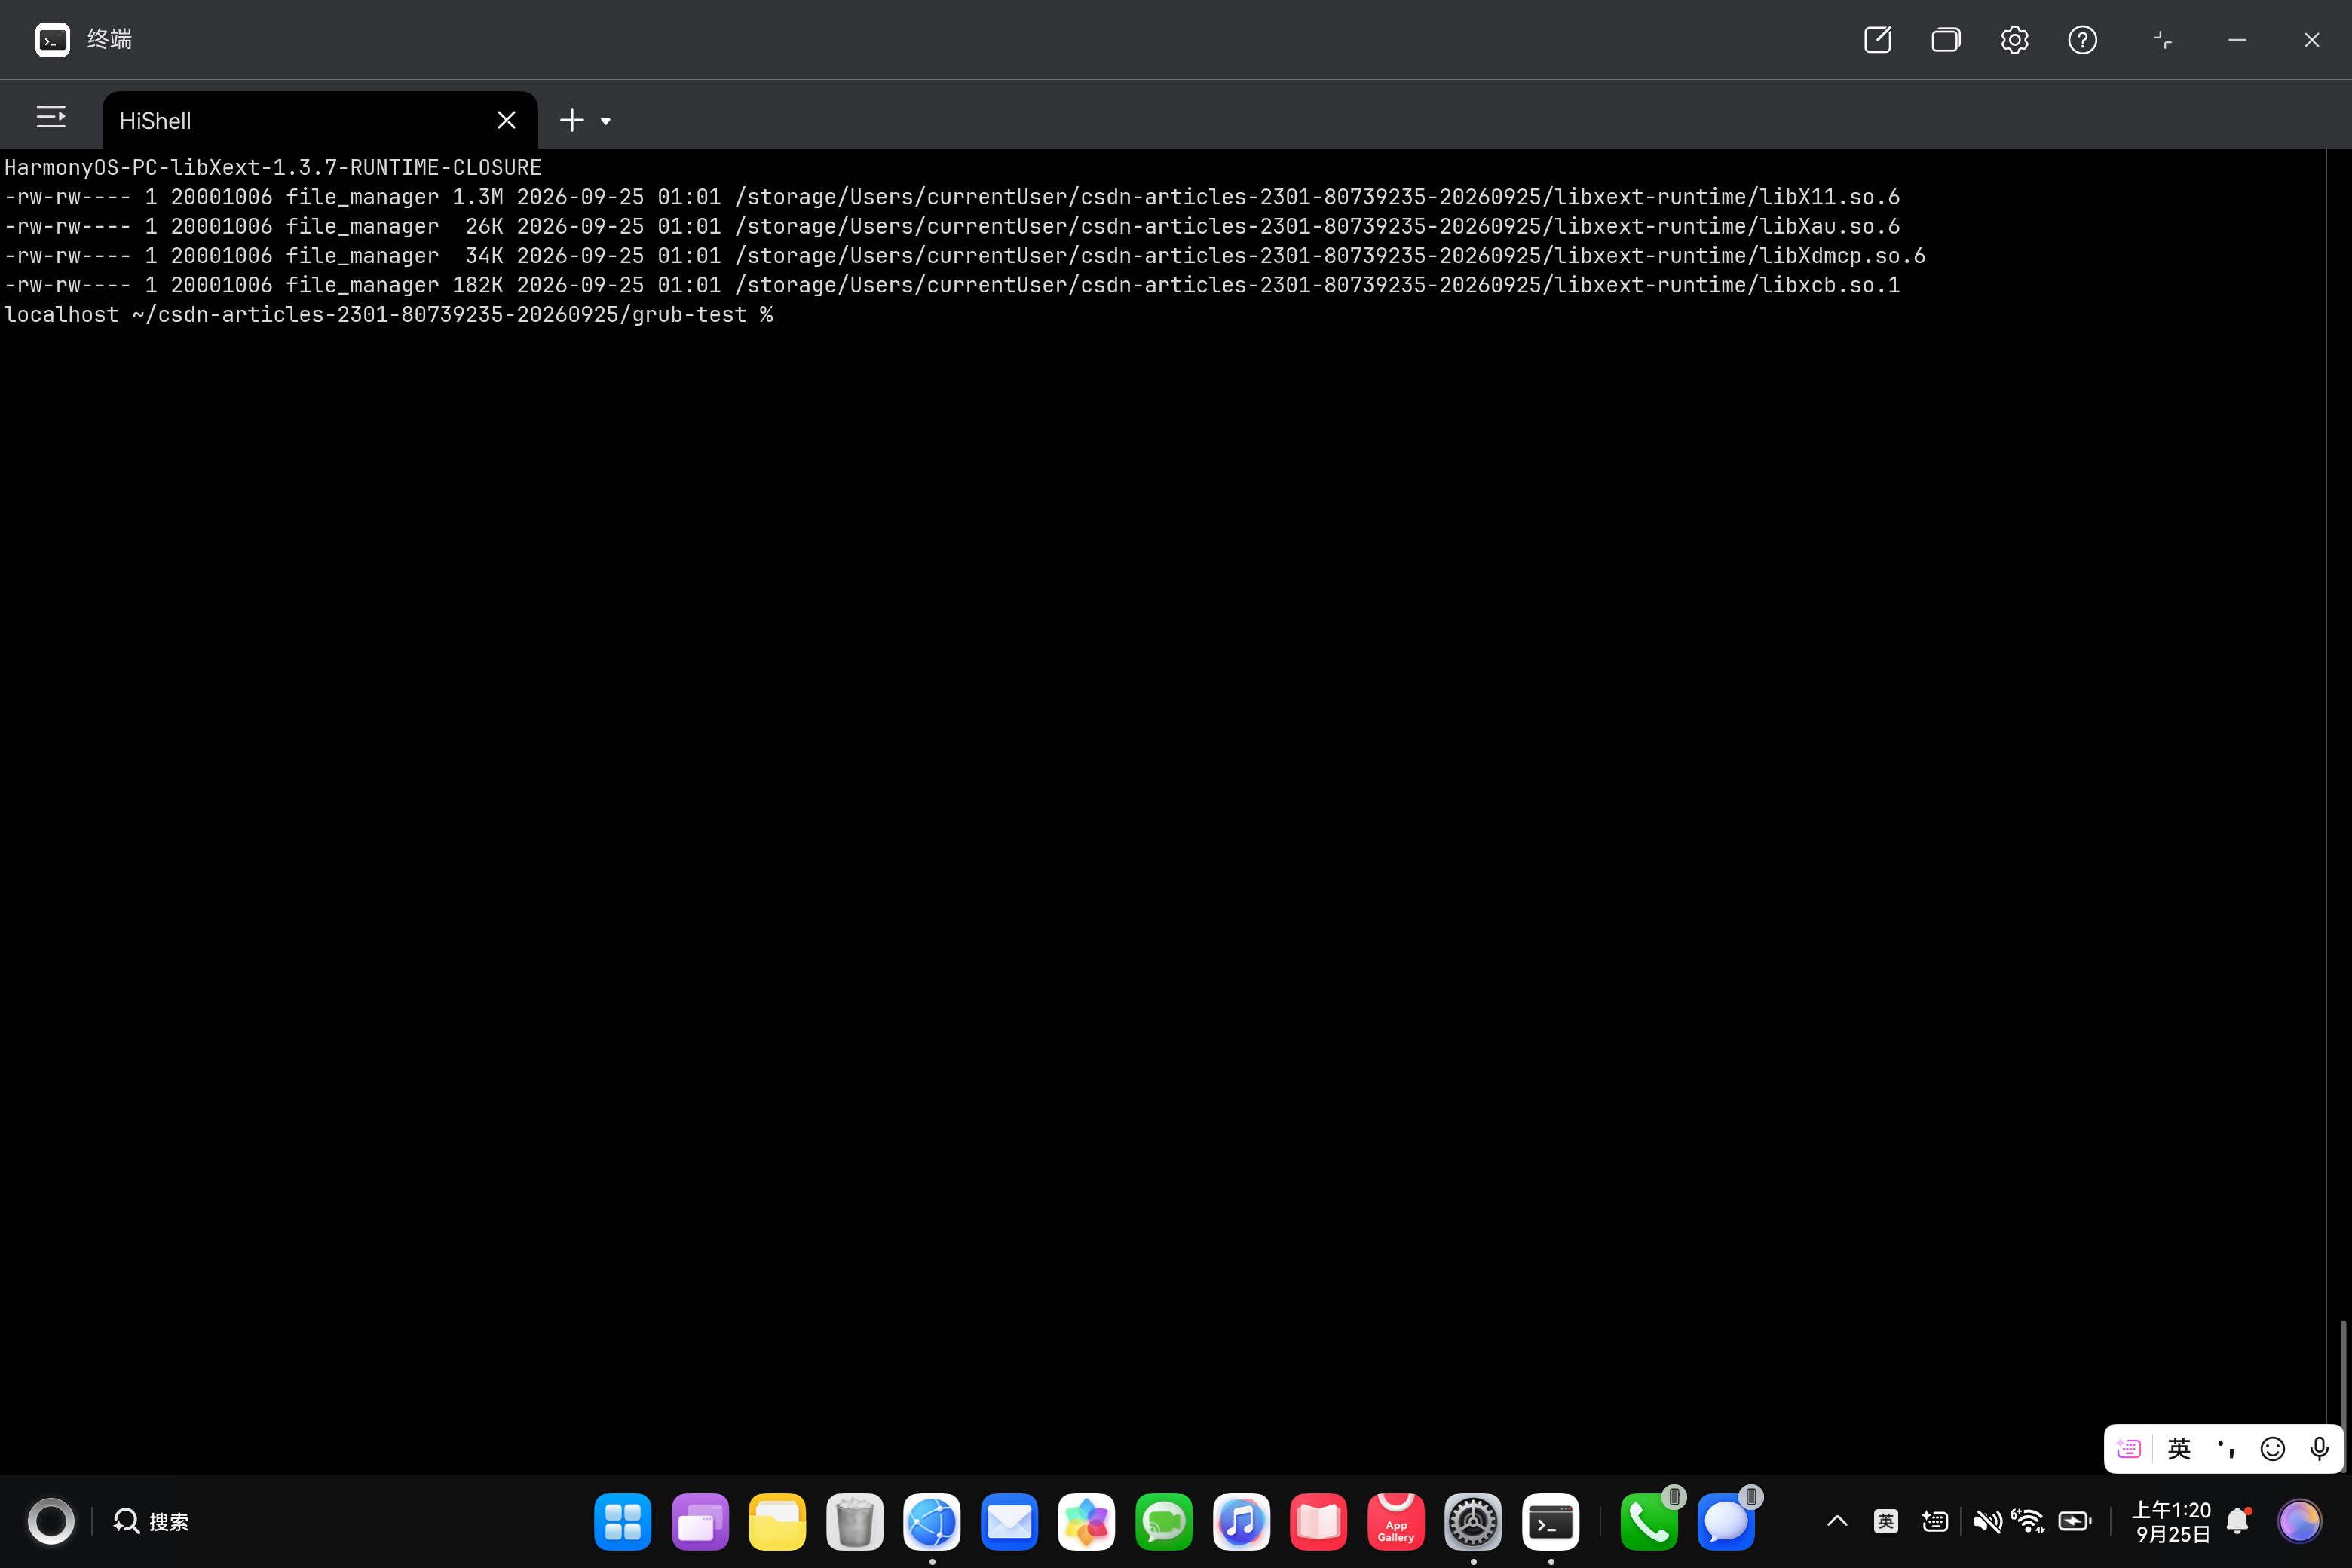2352x1568 pixels.
Task: Toggle the punctuation mode in IME panel
Action: click(x=2226, y=1449)
